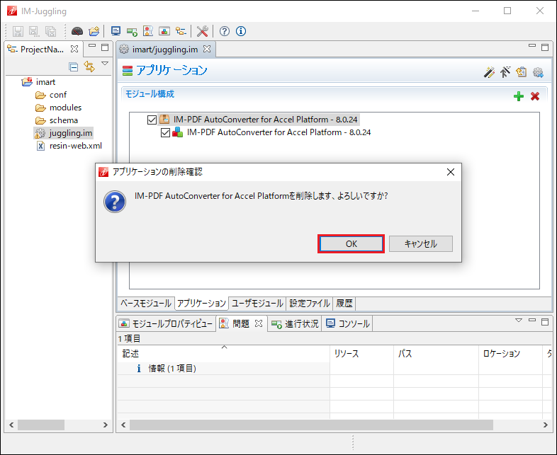Toggle link with editor arrows icon
Viewport: 557px width, 455px height.
(x=89, y=67)
